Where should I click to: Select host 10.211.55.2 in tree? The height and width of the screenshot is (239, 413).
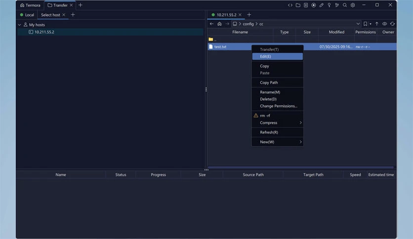[x=110, y=32]
